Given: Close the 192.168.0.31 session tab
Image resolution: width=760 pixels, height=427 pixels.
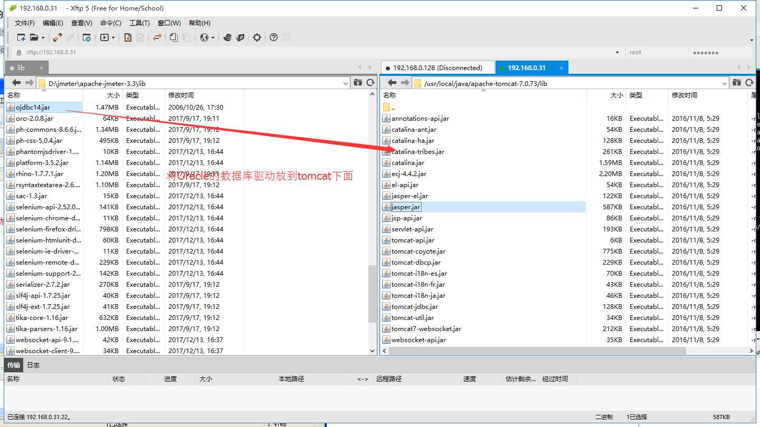Looking at the screenshot, I should pyautogui.click(x=562, y=68).
